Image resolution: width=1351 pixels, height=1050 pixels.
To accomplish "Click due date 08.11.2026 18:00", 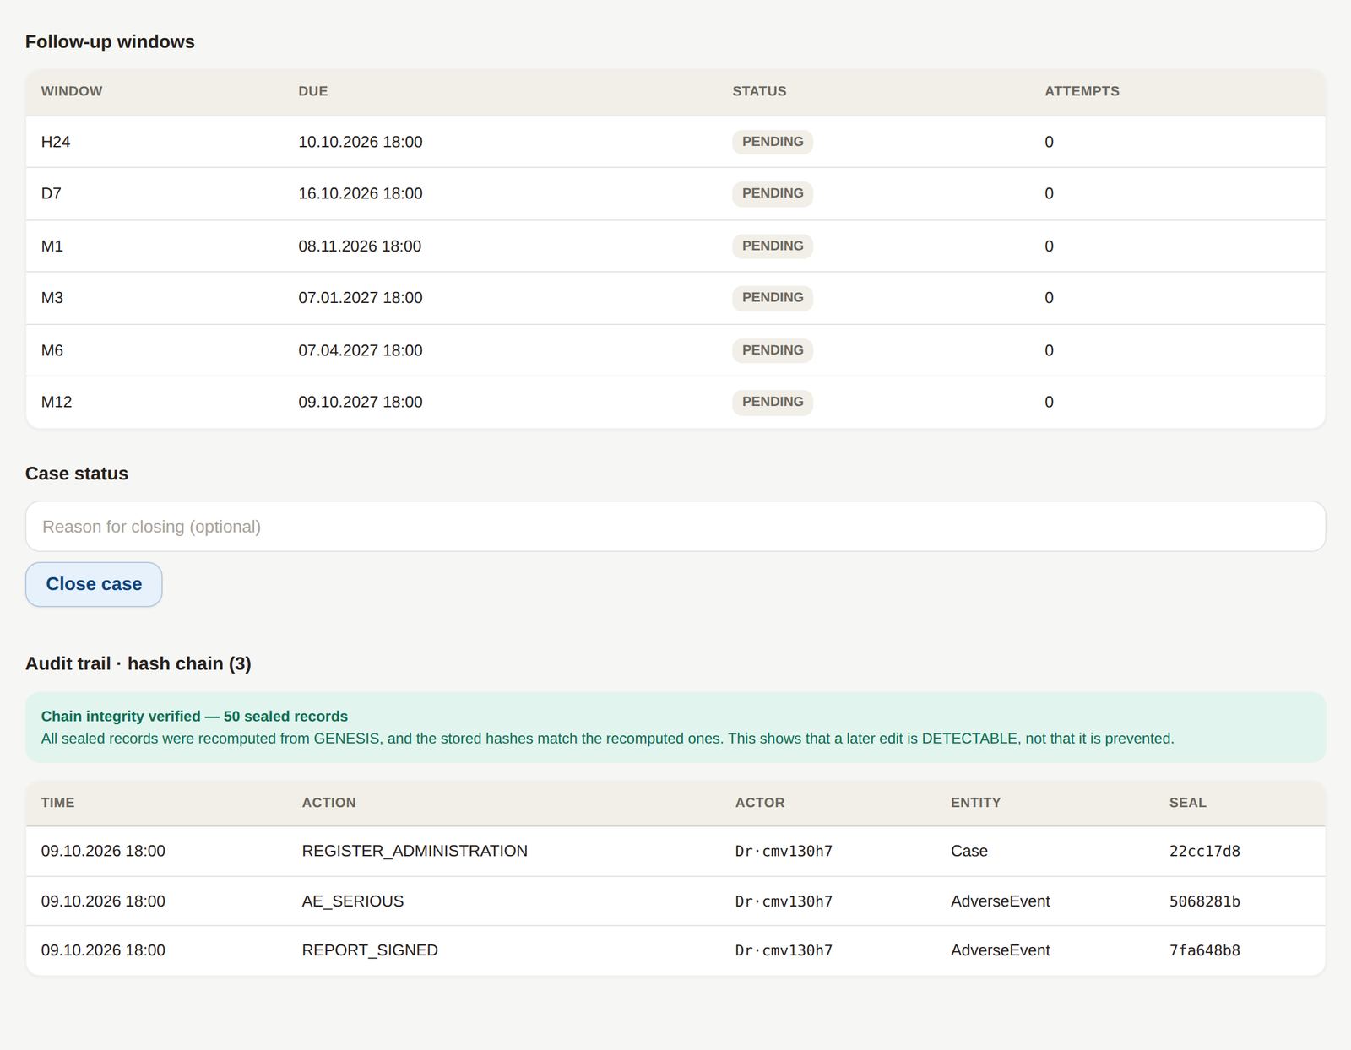I will (x=360, y=246).
